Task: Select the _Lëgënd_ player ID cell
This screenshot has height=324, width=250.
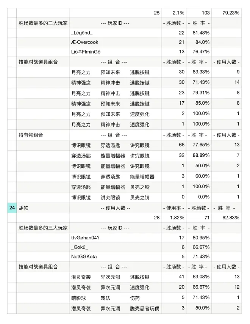Action: pyautogui.click(x=82, y=33)
